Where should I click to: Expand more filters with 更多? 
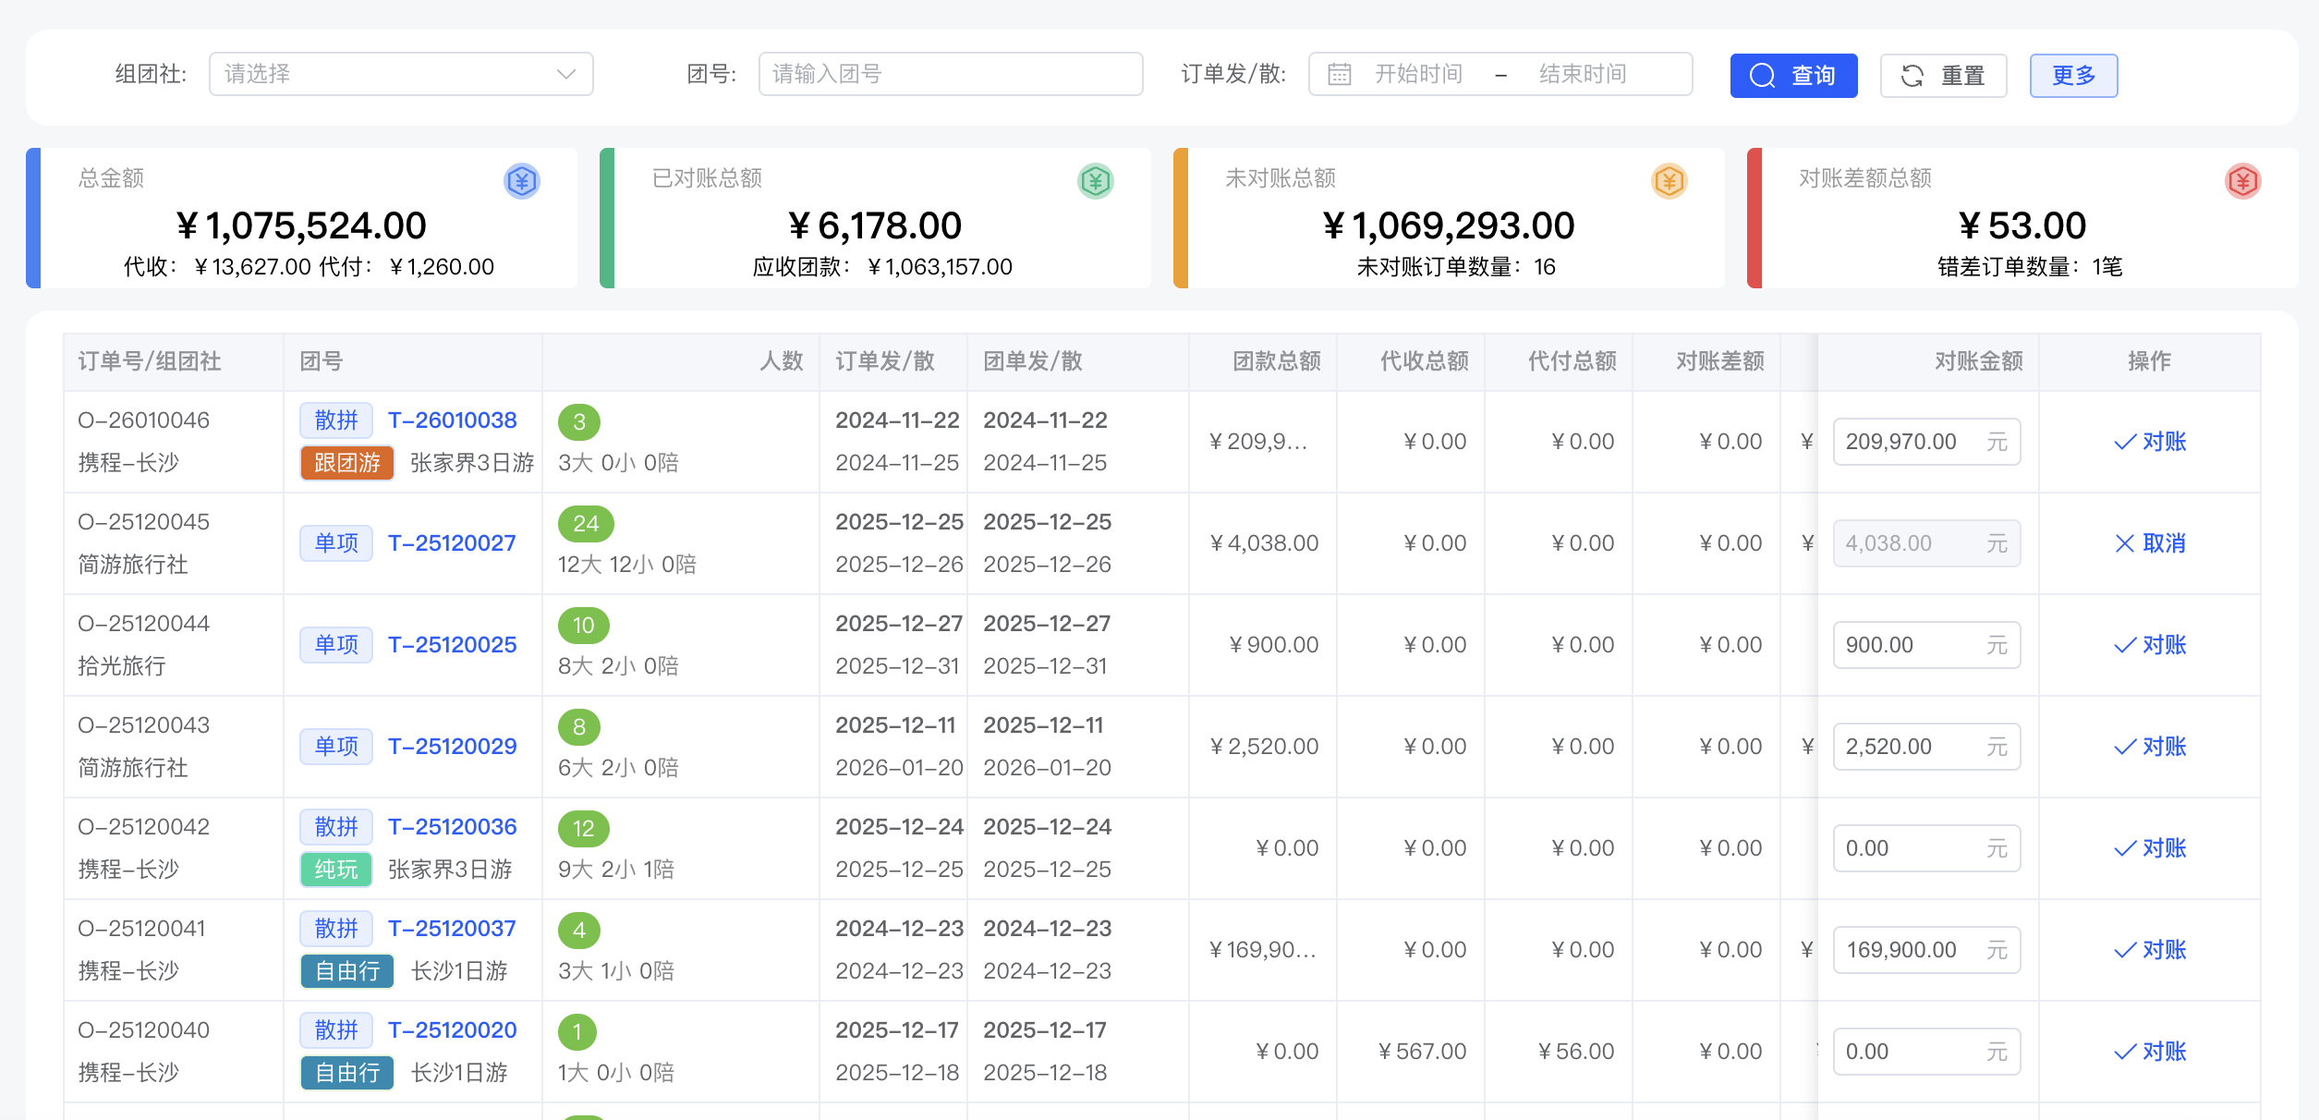coord(2072,75)
